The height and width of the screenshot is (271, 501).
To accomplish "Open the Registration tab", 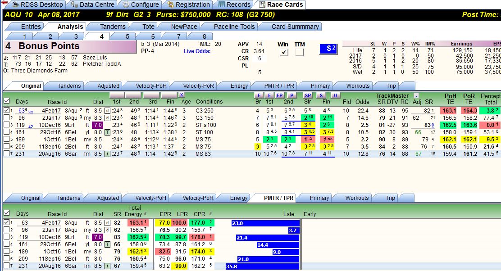I will pyautogui.click(x=188, y=5).
